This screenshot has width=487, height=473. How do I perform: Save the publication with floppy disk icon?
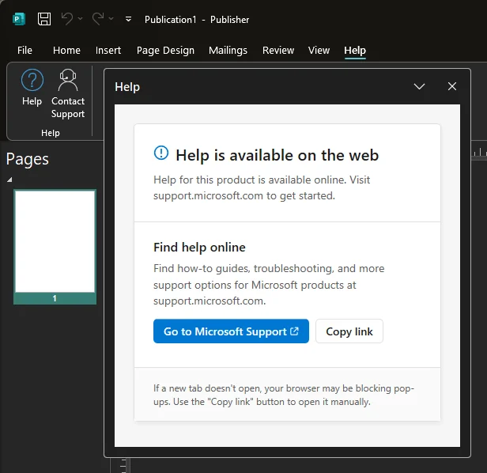click(44, 19)
